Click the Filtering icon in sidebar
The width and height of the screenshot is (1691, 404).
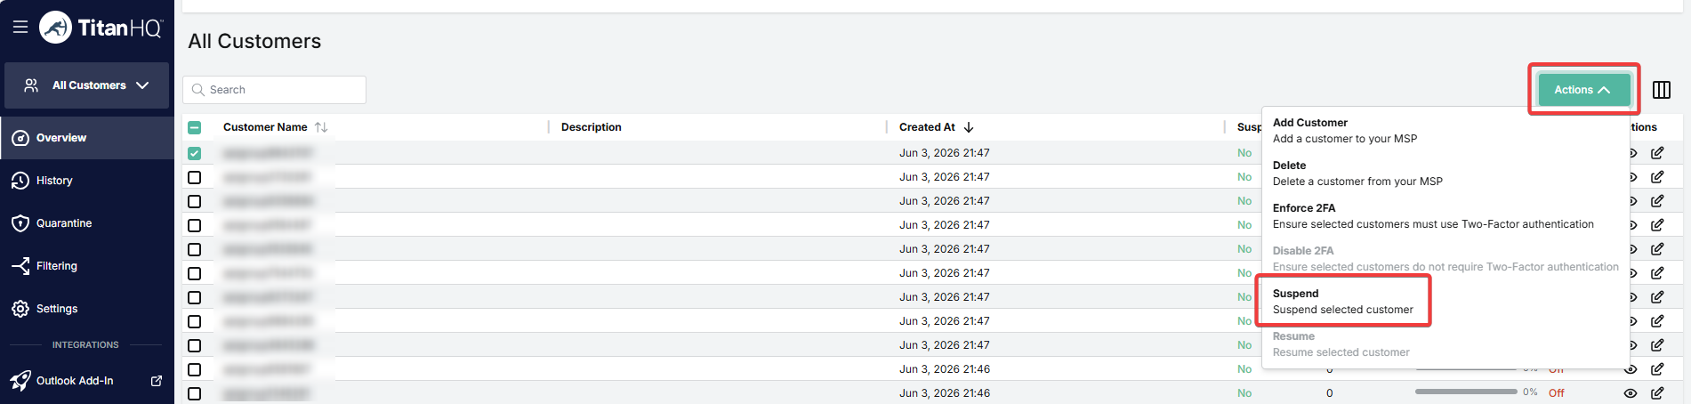click(20, 266)
